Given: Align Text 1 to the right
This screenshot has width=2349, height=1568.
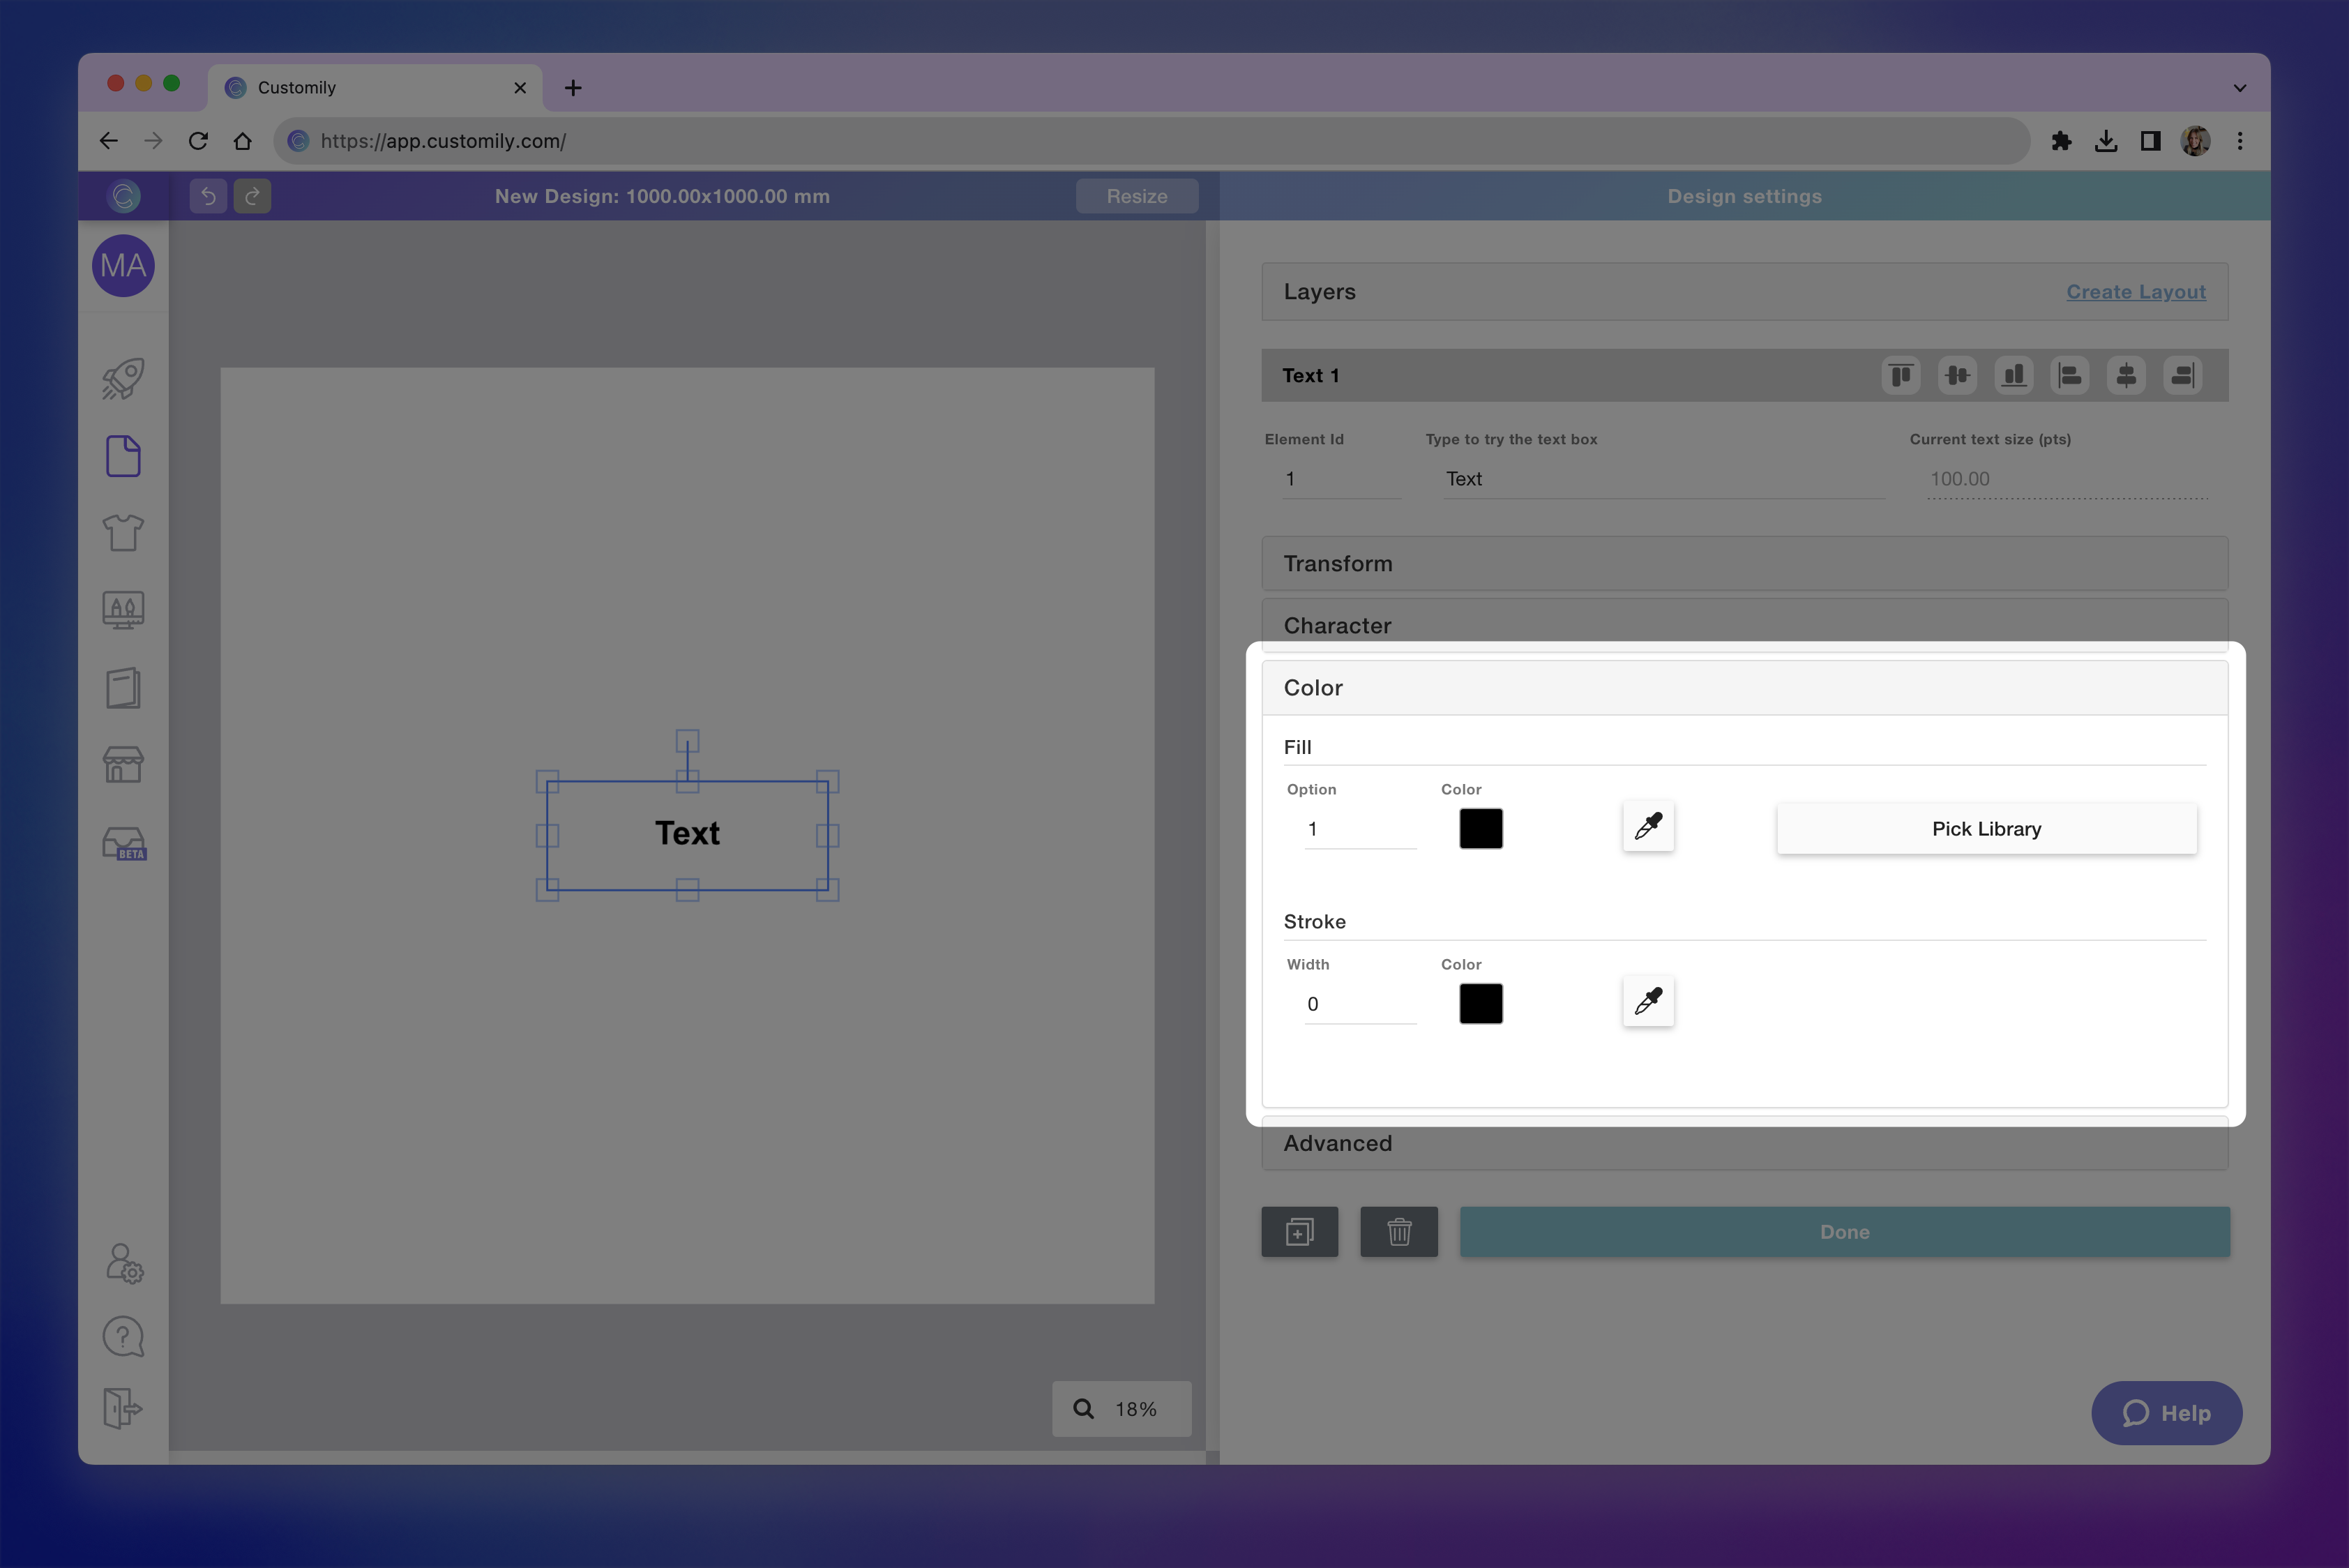Looking at the screenshot, I should pyautogui.click(x=2182, y=375).
